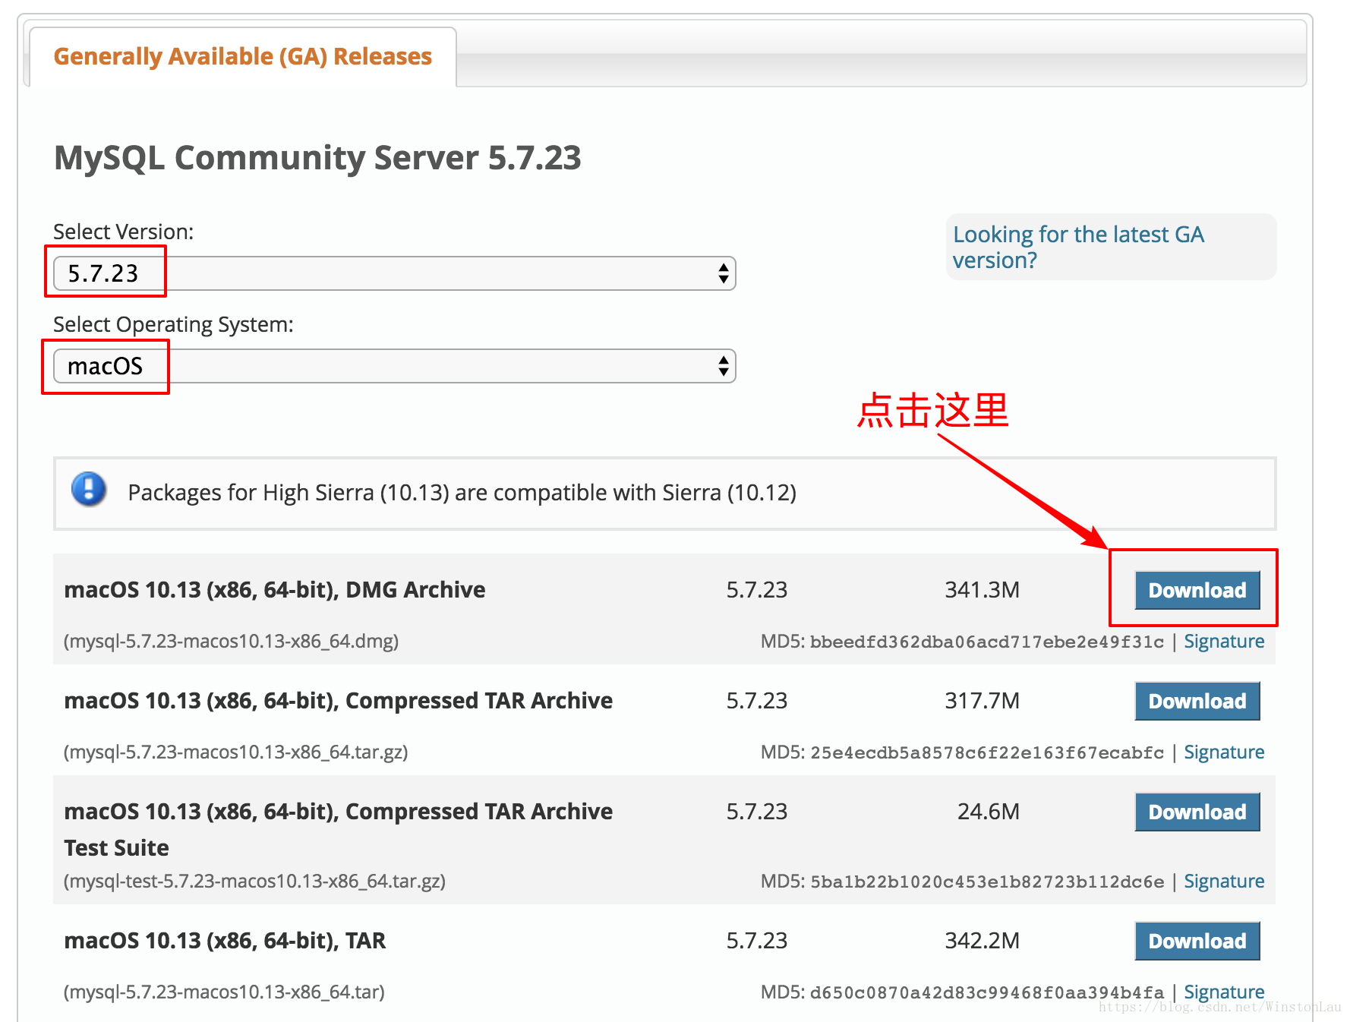Select MD5 hash '5ba1b22b1020c453e1b82723b112dc6e'
The height and width of the screenshot is (1022, 1350).
tap(986, 882)
